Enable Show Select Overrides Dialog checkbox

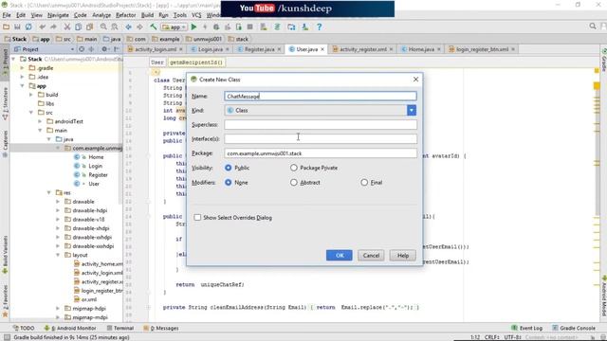point(197,218)
